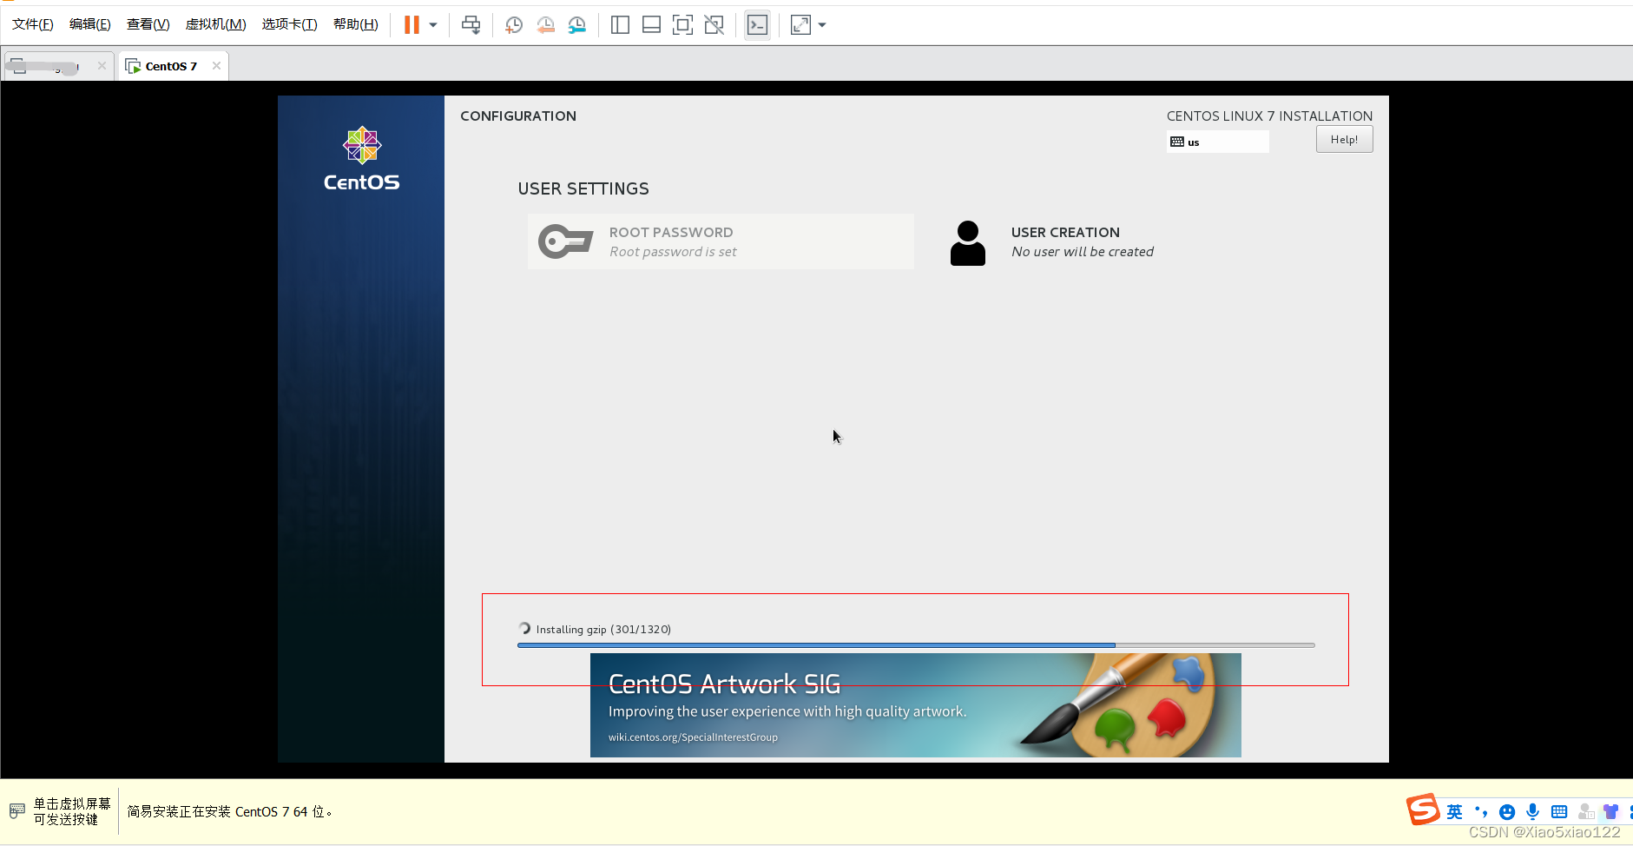Click the send Ctrl+Alt+Del toolbar icon
Viewport: 1633px width, 846px height.
coord(471,25)
